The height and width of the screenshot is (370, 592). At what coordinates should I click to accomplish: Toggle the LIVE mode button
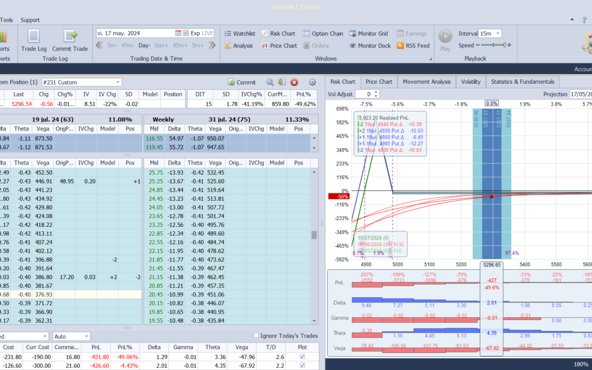point(207,33)
